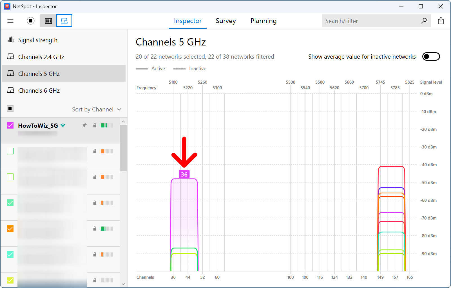Image resolution: width=451 pixels, height=288 pixels.
Task: Click the magenta color swatch of HowToWiz_5G
Action: pyautogui.click(x=10, y=125)
